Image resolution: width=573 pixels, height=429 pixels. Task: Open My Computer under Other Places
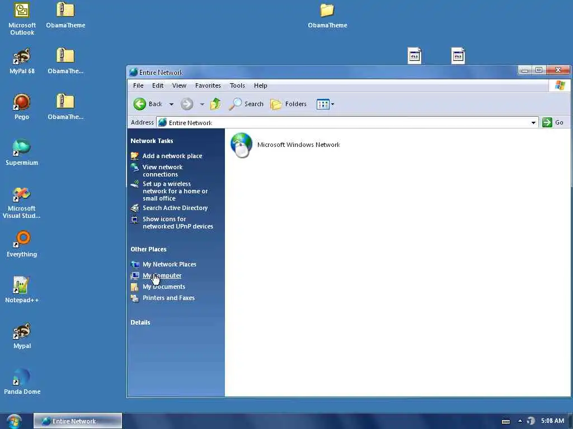162,275
